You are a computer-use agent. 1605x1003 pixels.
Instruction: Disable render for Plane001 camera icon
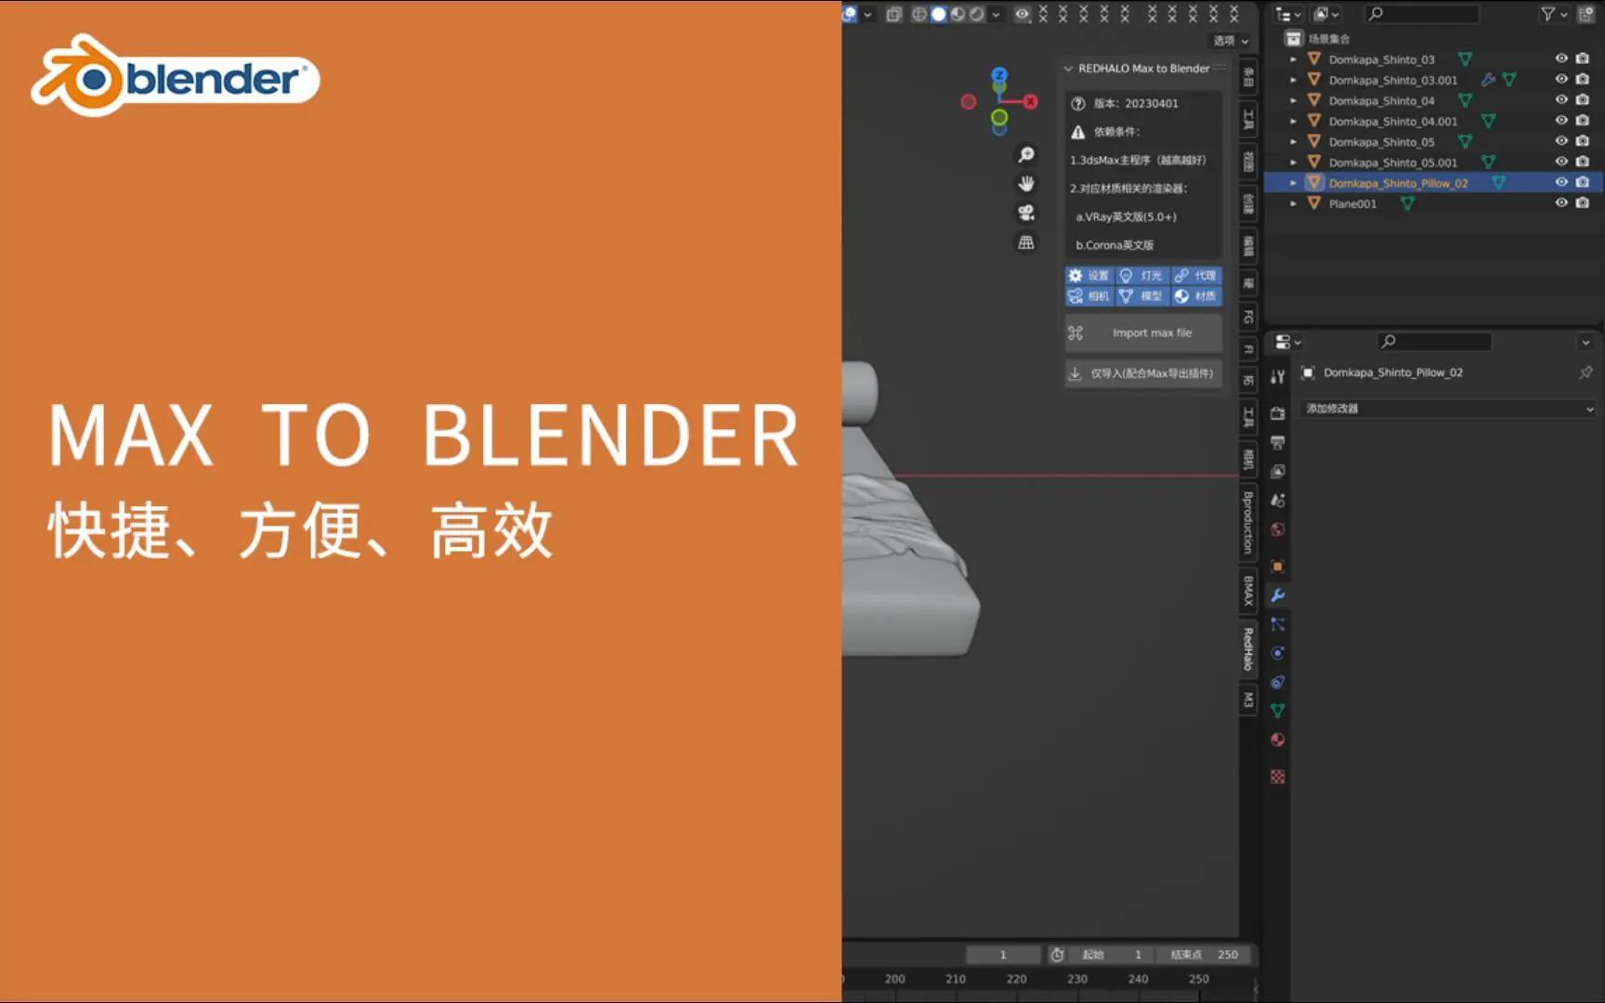[x=1583, y=202]
